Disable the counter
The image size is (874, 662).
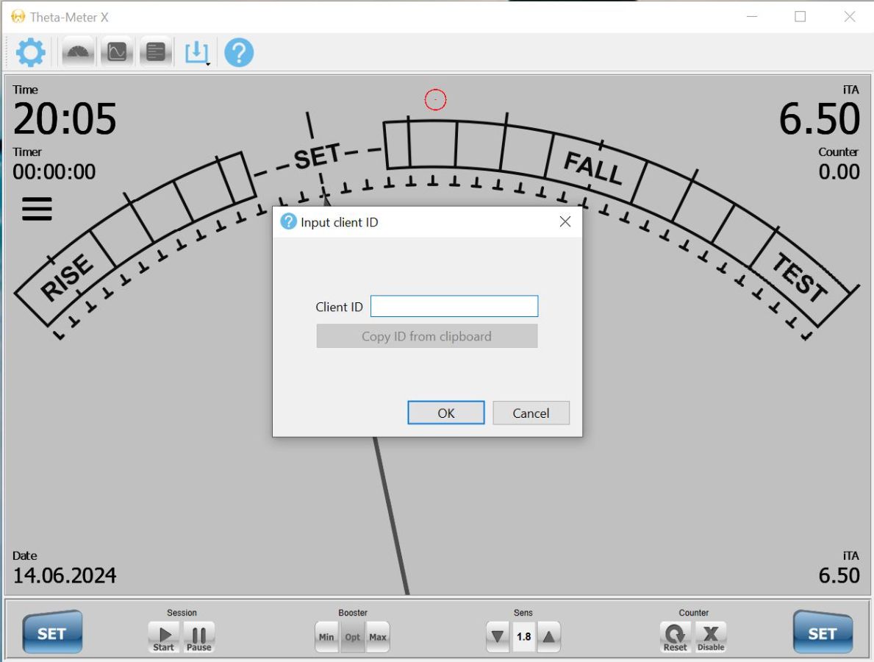[711, 638]
